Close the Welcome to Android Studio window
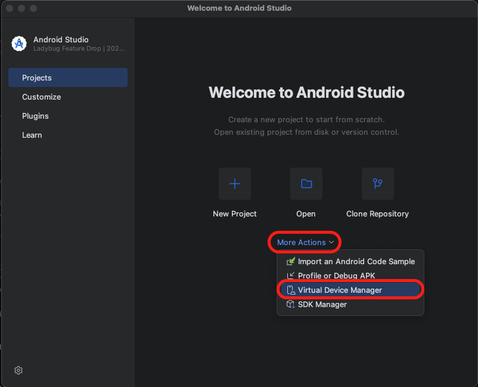 pos(10,8)
